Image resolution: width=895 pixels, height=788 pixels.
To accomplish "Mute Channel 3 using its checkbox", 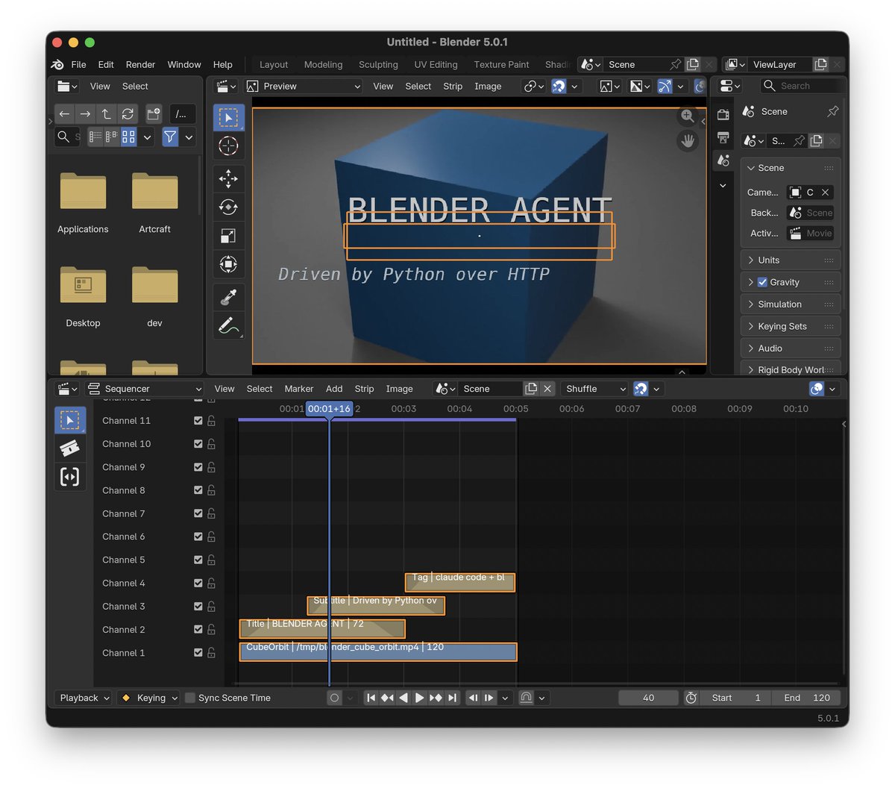I will [x=198, y=607].
